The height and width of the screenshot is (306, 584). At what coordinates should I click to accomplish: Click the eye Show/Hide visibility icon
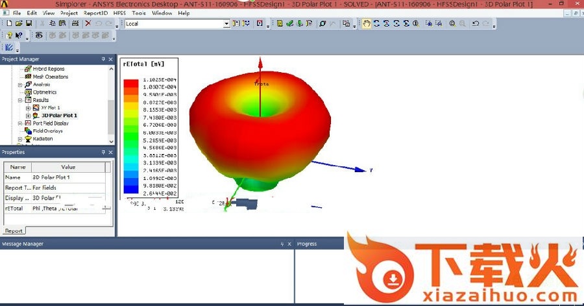point(39,36)
